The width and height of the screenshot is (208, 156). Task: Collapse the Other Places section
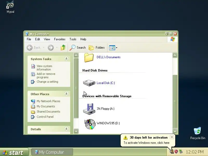point(67,94)
